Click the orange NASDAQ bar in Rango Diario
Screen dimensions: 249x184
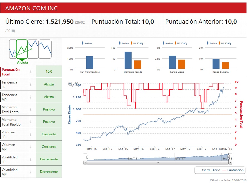click(x=182, y=64)
